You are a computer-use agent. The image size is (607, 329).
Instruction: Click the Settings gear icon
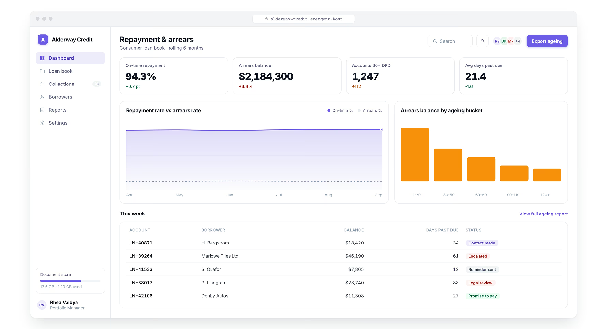coord(42,123)
